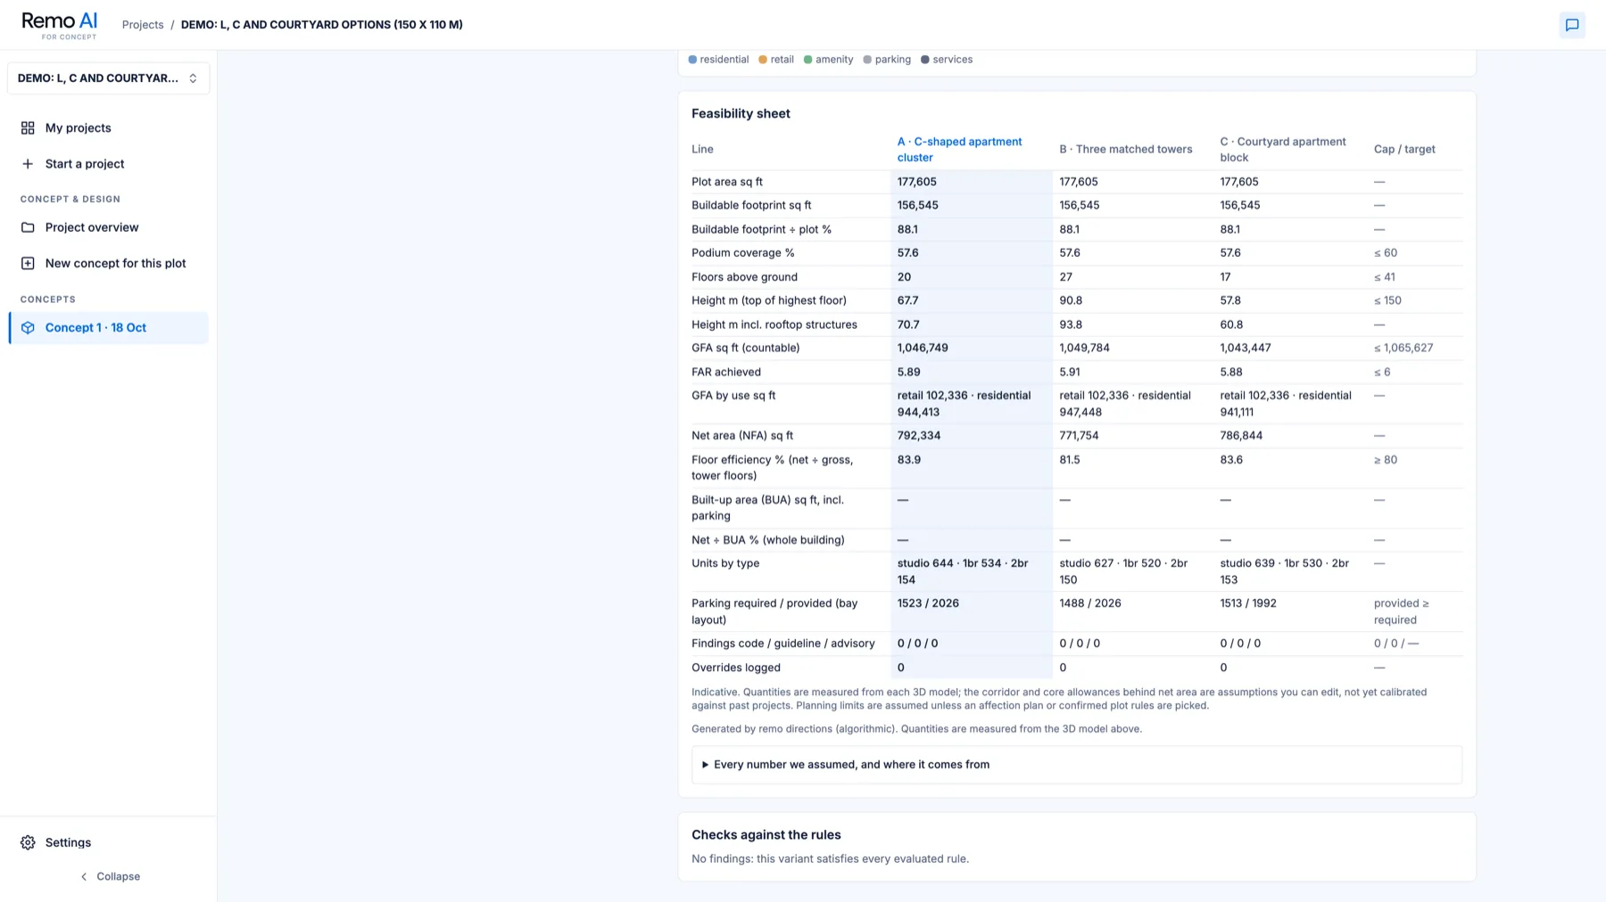
Task: Click the New concept plus-square icon
Action: (28, 263)
